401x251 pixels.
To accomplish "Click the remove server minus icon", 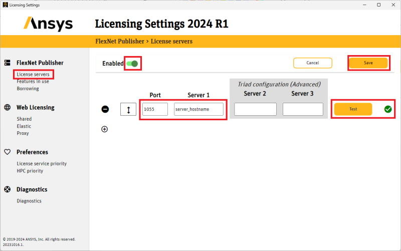I will click(x=105, y=109).
